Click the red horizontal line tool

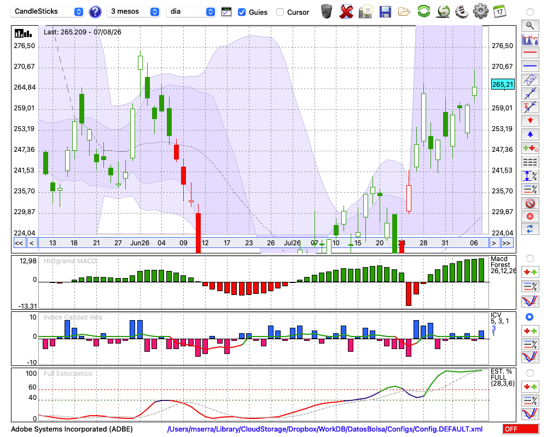point(530,52)
